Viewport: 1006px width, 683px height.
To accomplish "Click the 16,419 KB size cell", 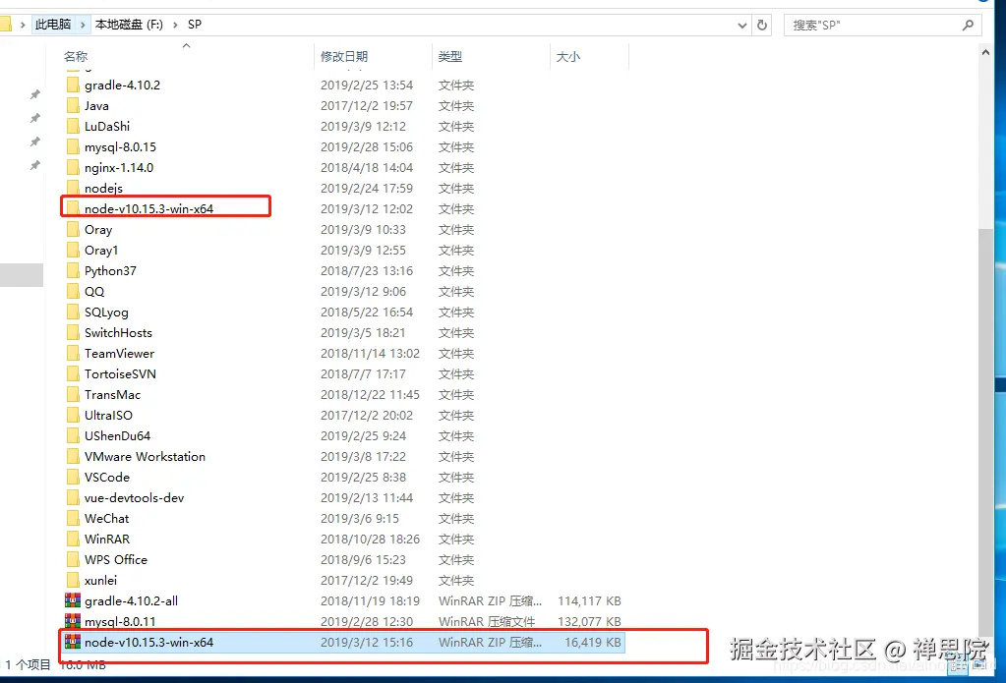I will click(592, 642).
